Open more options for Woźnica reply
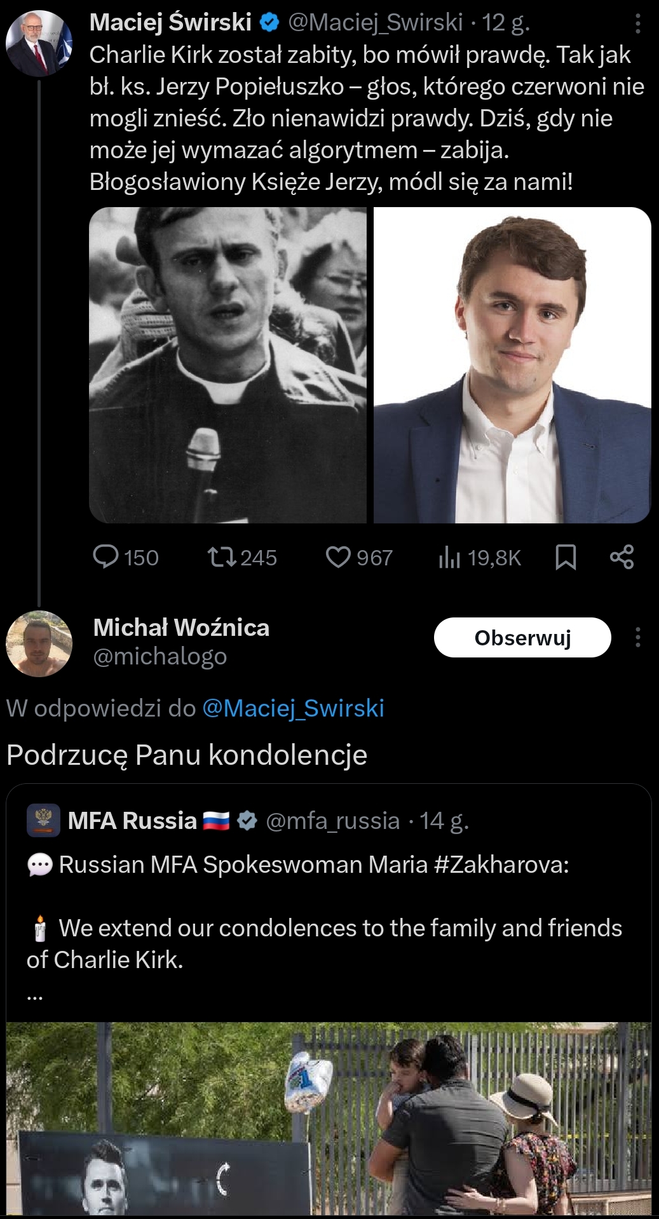 click(x=637, y=637)
